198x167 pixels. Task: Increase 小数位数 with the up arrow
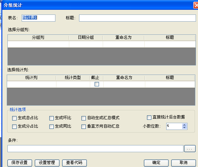[x=184, y=125]
